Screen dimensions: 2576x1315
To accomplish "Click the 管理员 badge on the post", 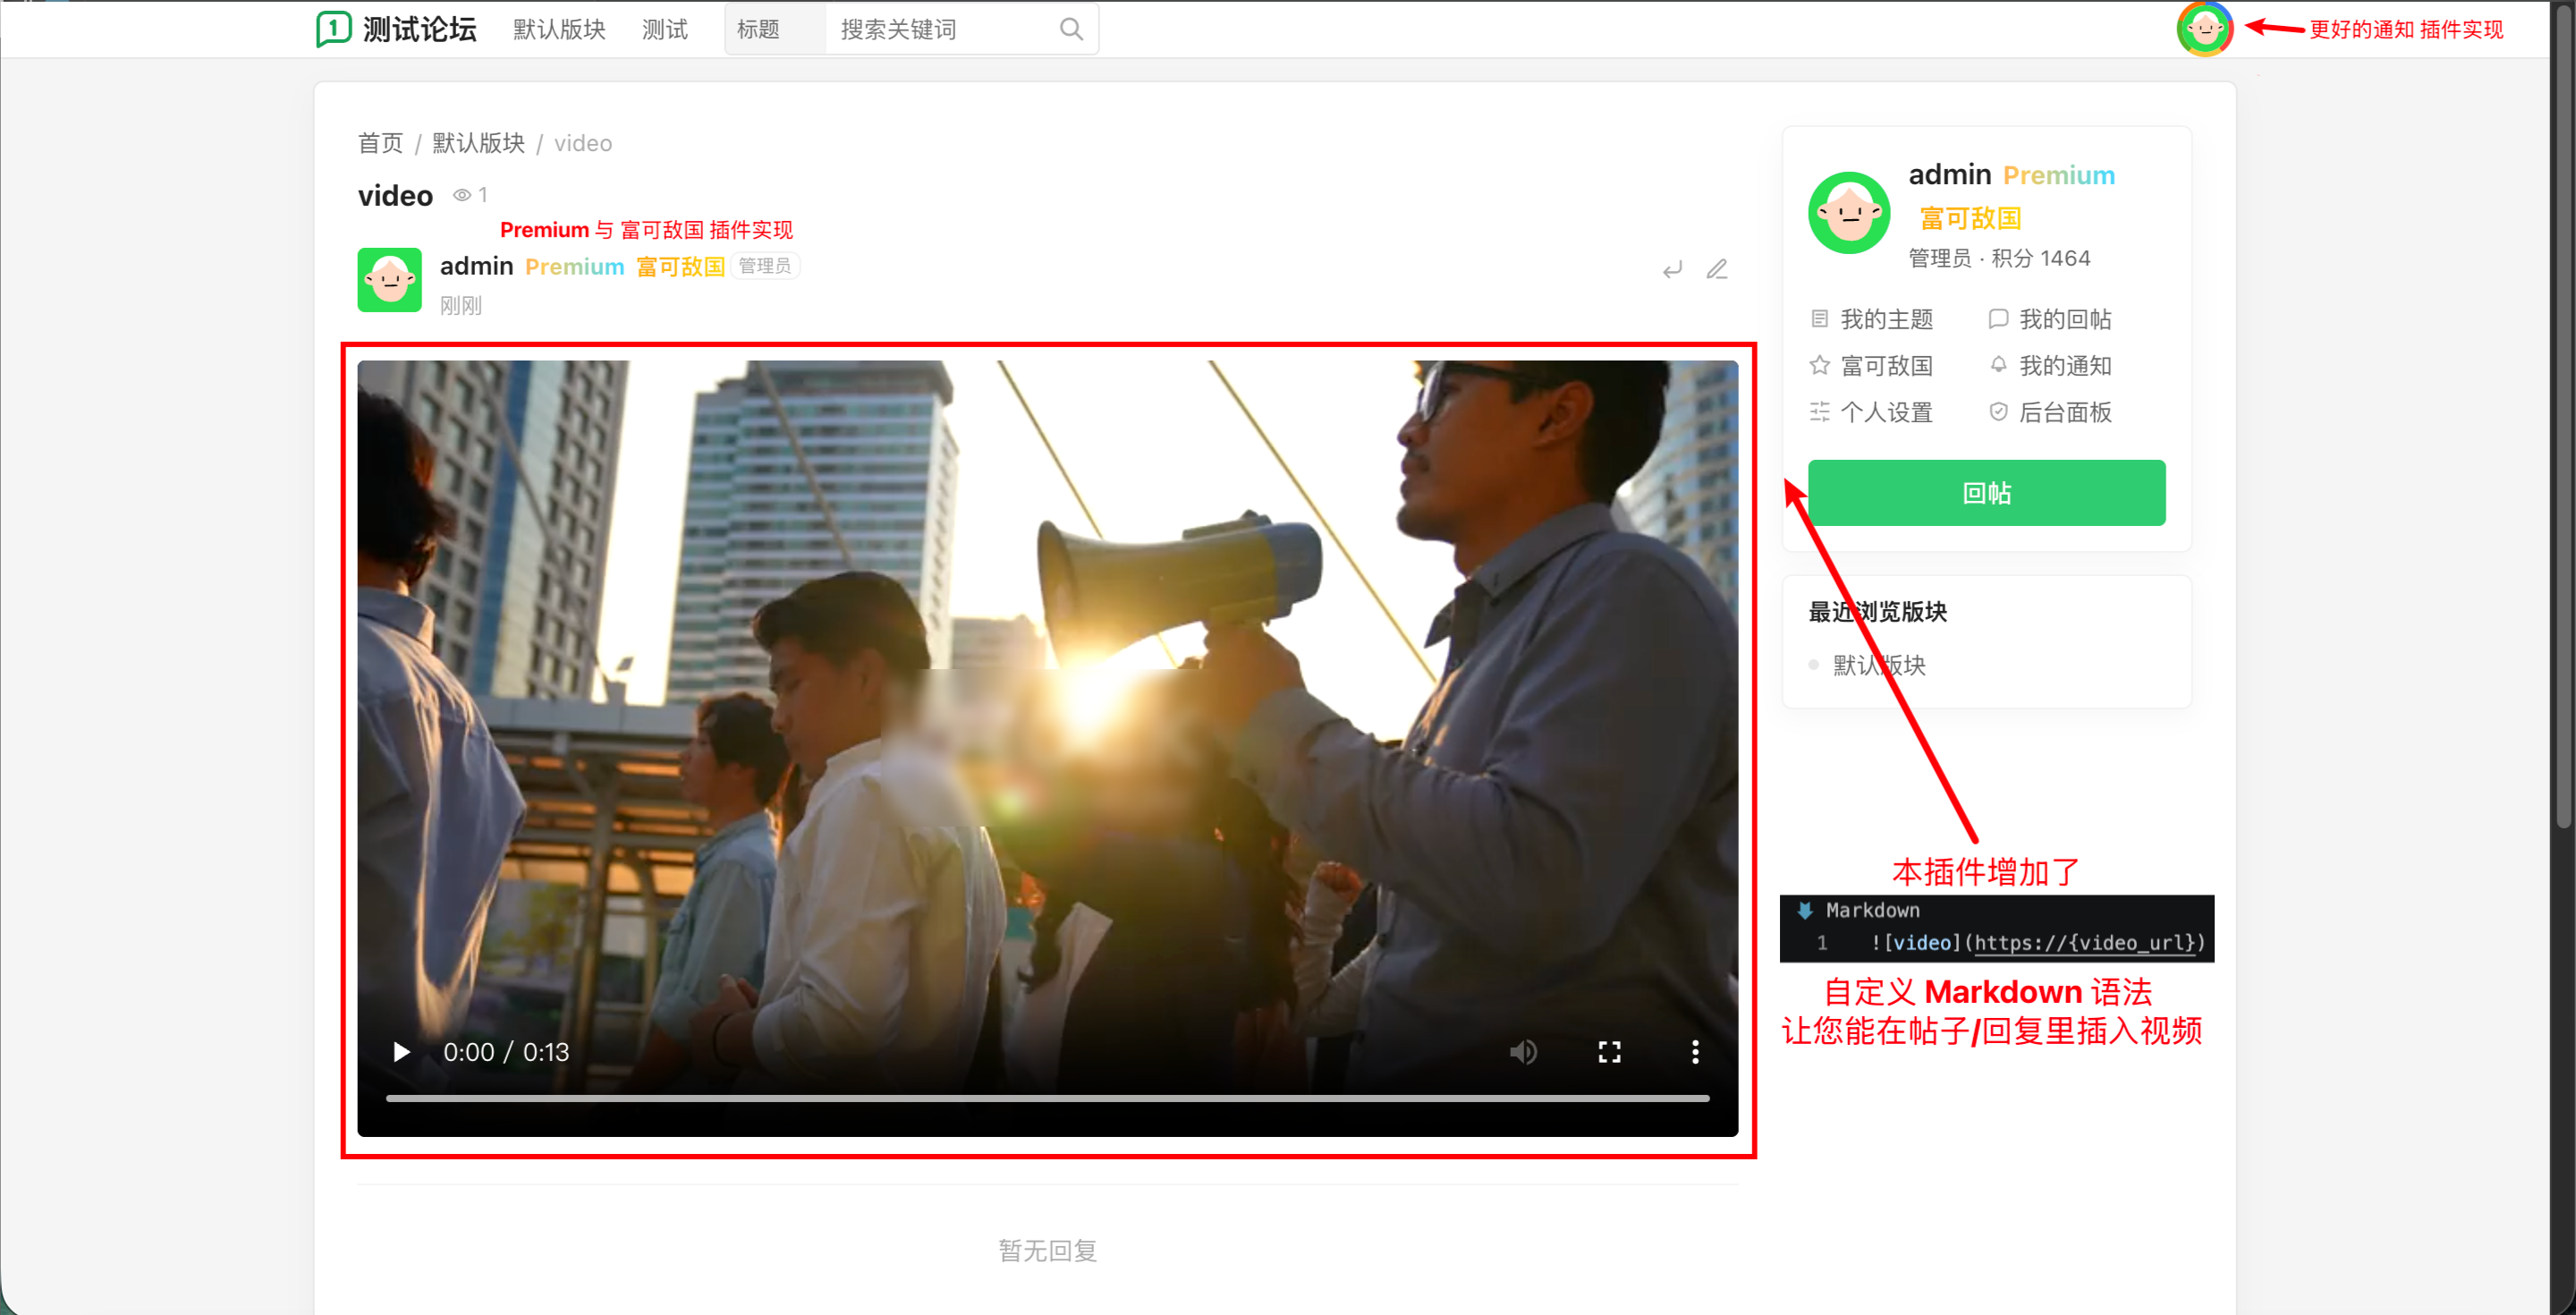I will tap(764, 266).
